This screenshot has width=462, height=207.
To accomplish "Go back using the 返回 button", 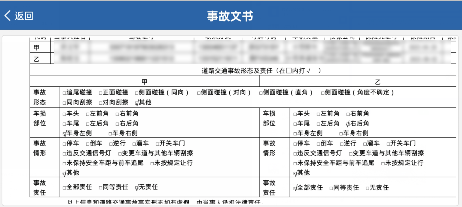I will click(x=19, y=16).
